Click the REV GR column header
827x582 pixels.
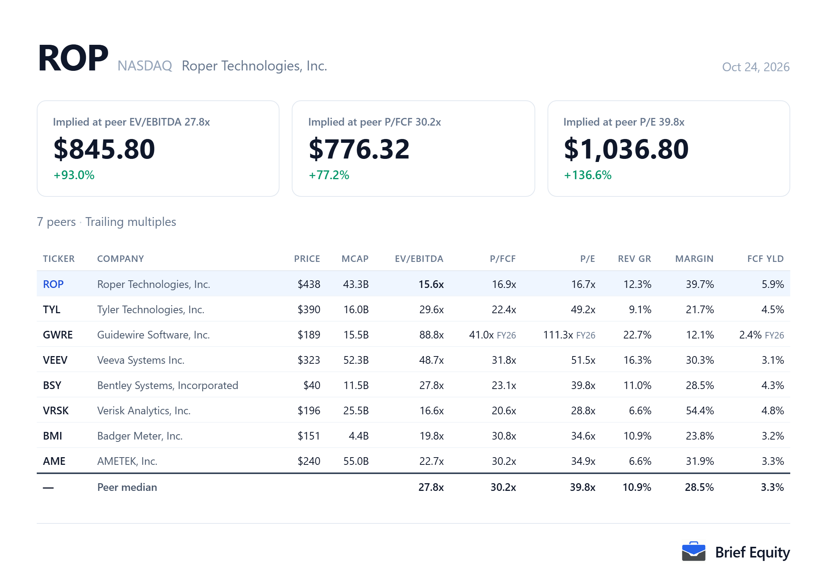634,259
